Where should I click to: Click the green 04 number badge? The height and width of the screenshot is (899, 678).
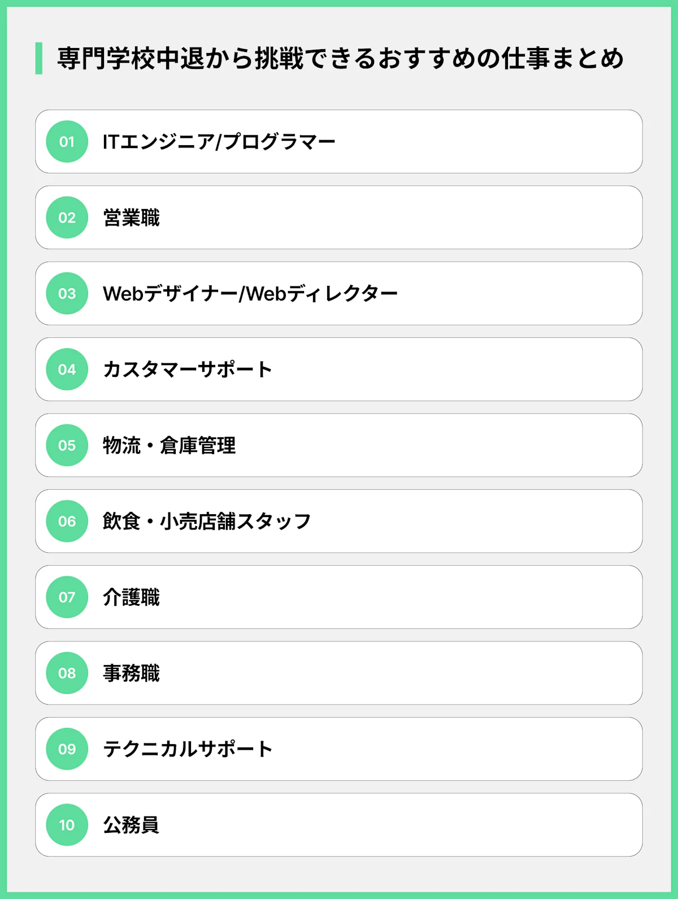coord(67,370)
